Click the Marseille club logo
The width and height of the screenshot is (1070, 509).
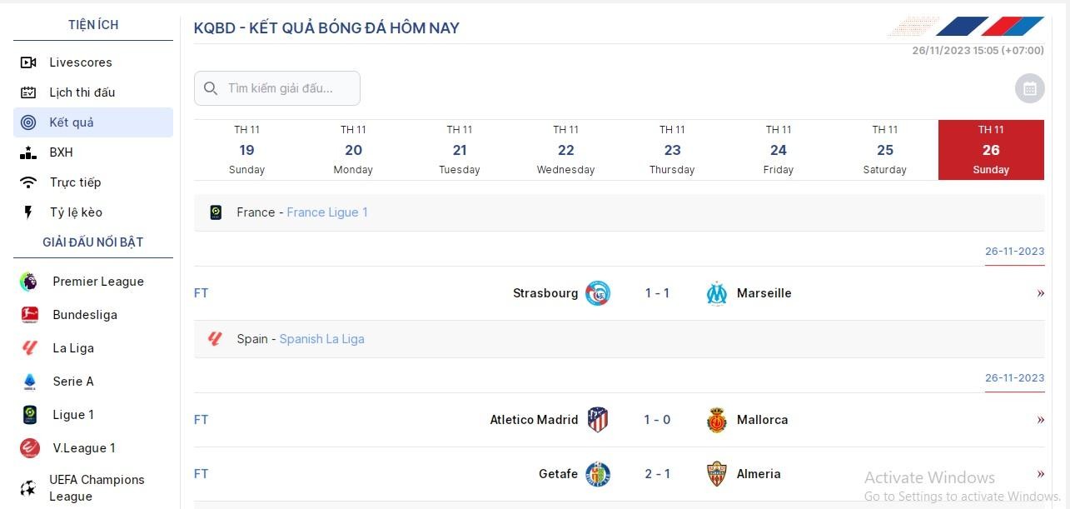716,293
